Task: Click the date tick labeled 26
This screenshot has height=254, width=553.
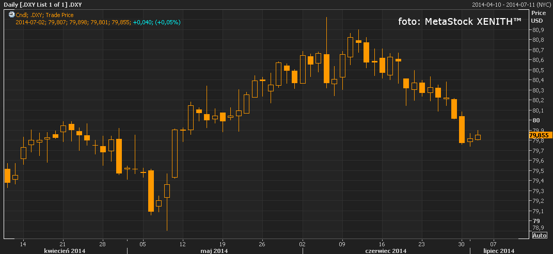Action: 262,244
